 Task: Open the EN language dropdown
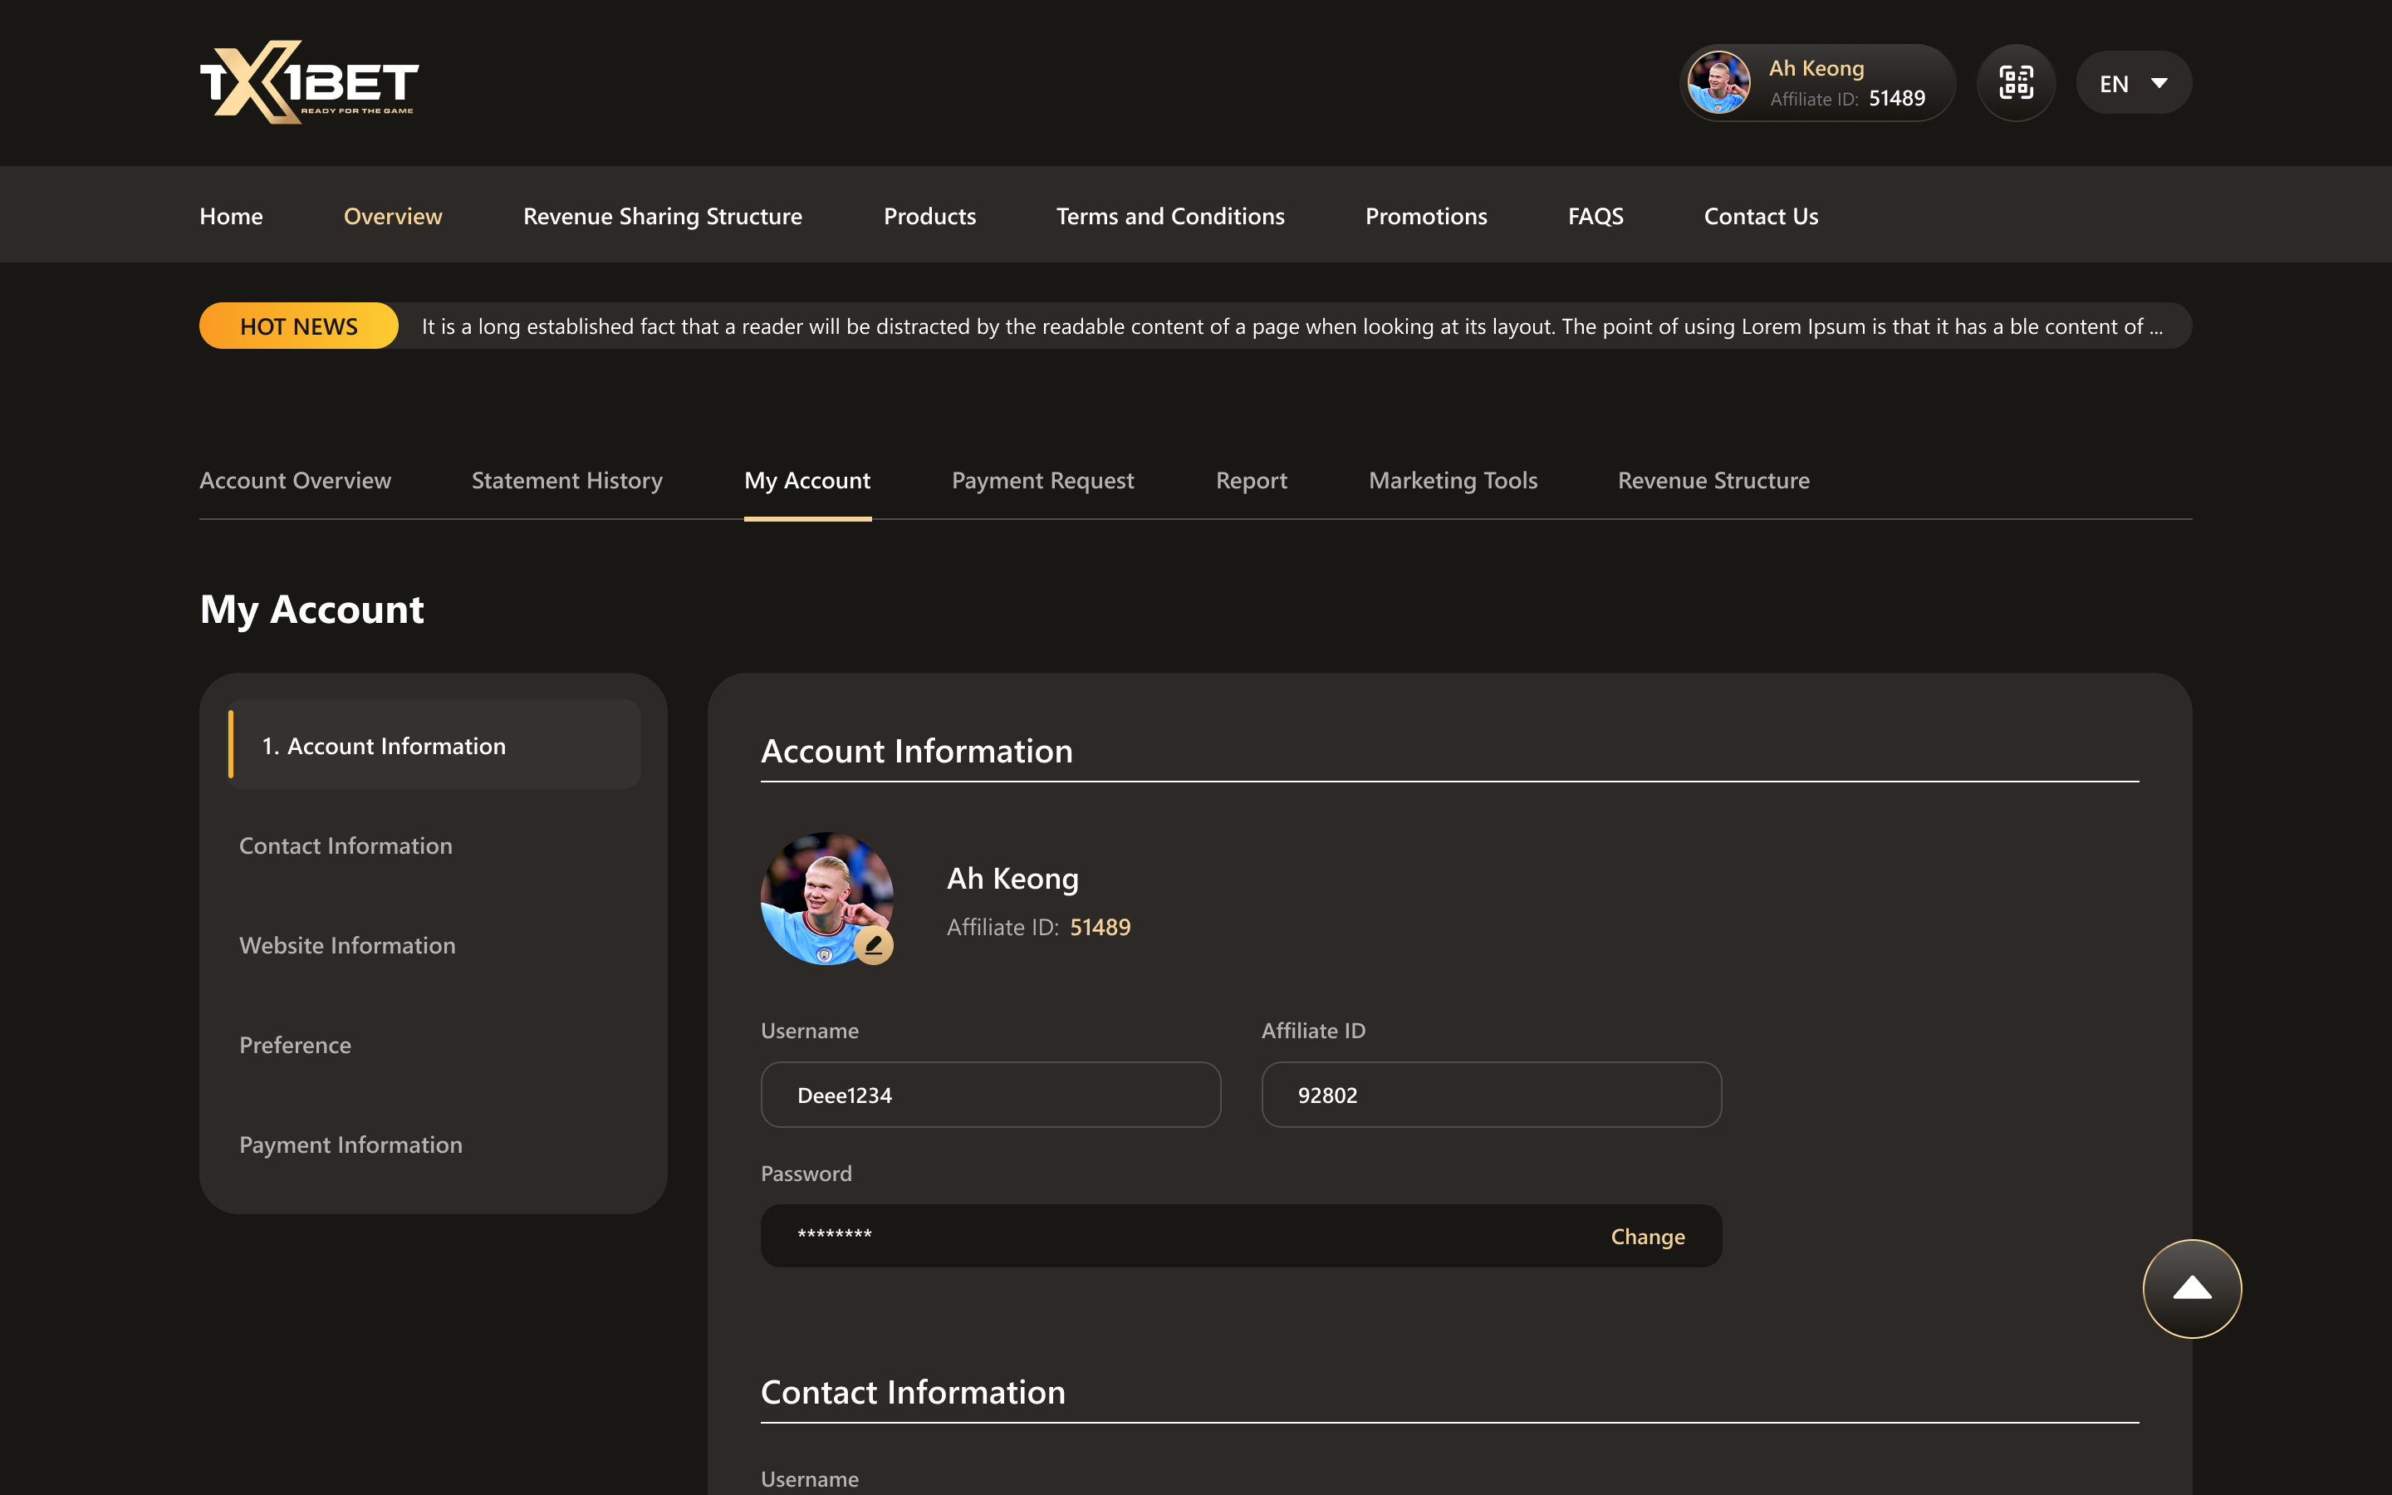point(2133,83)
